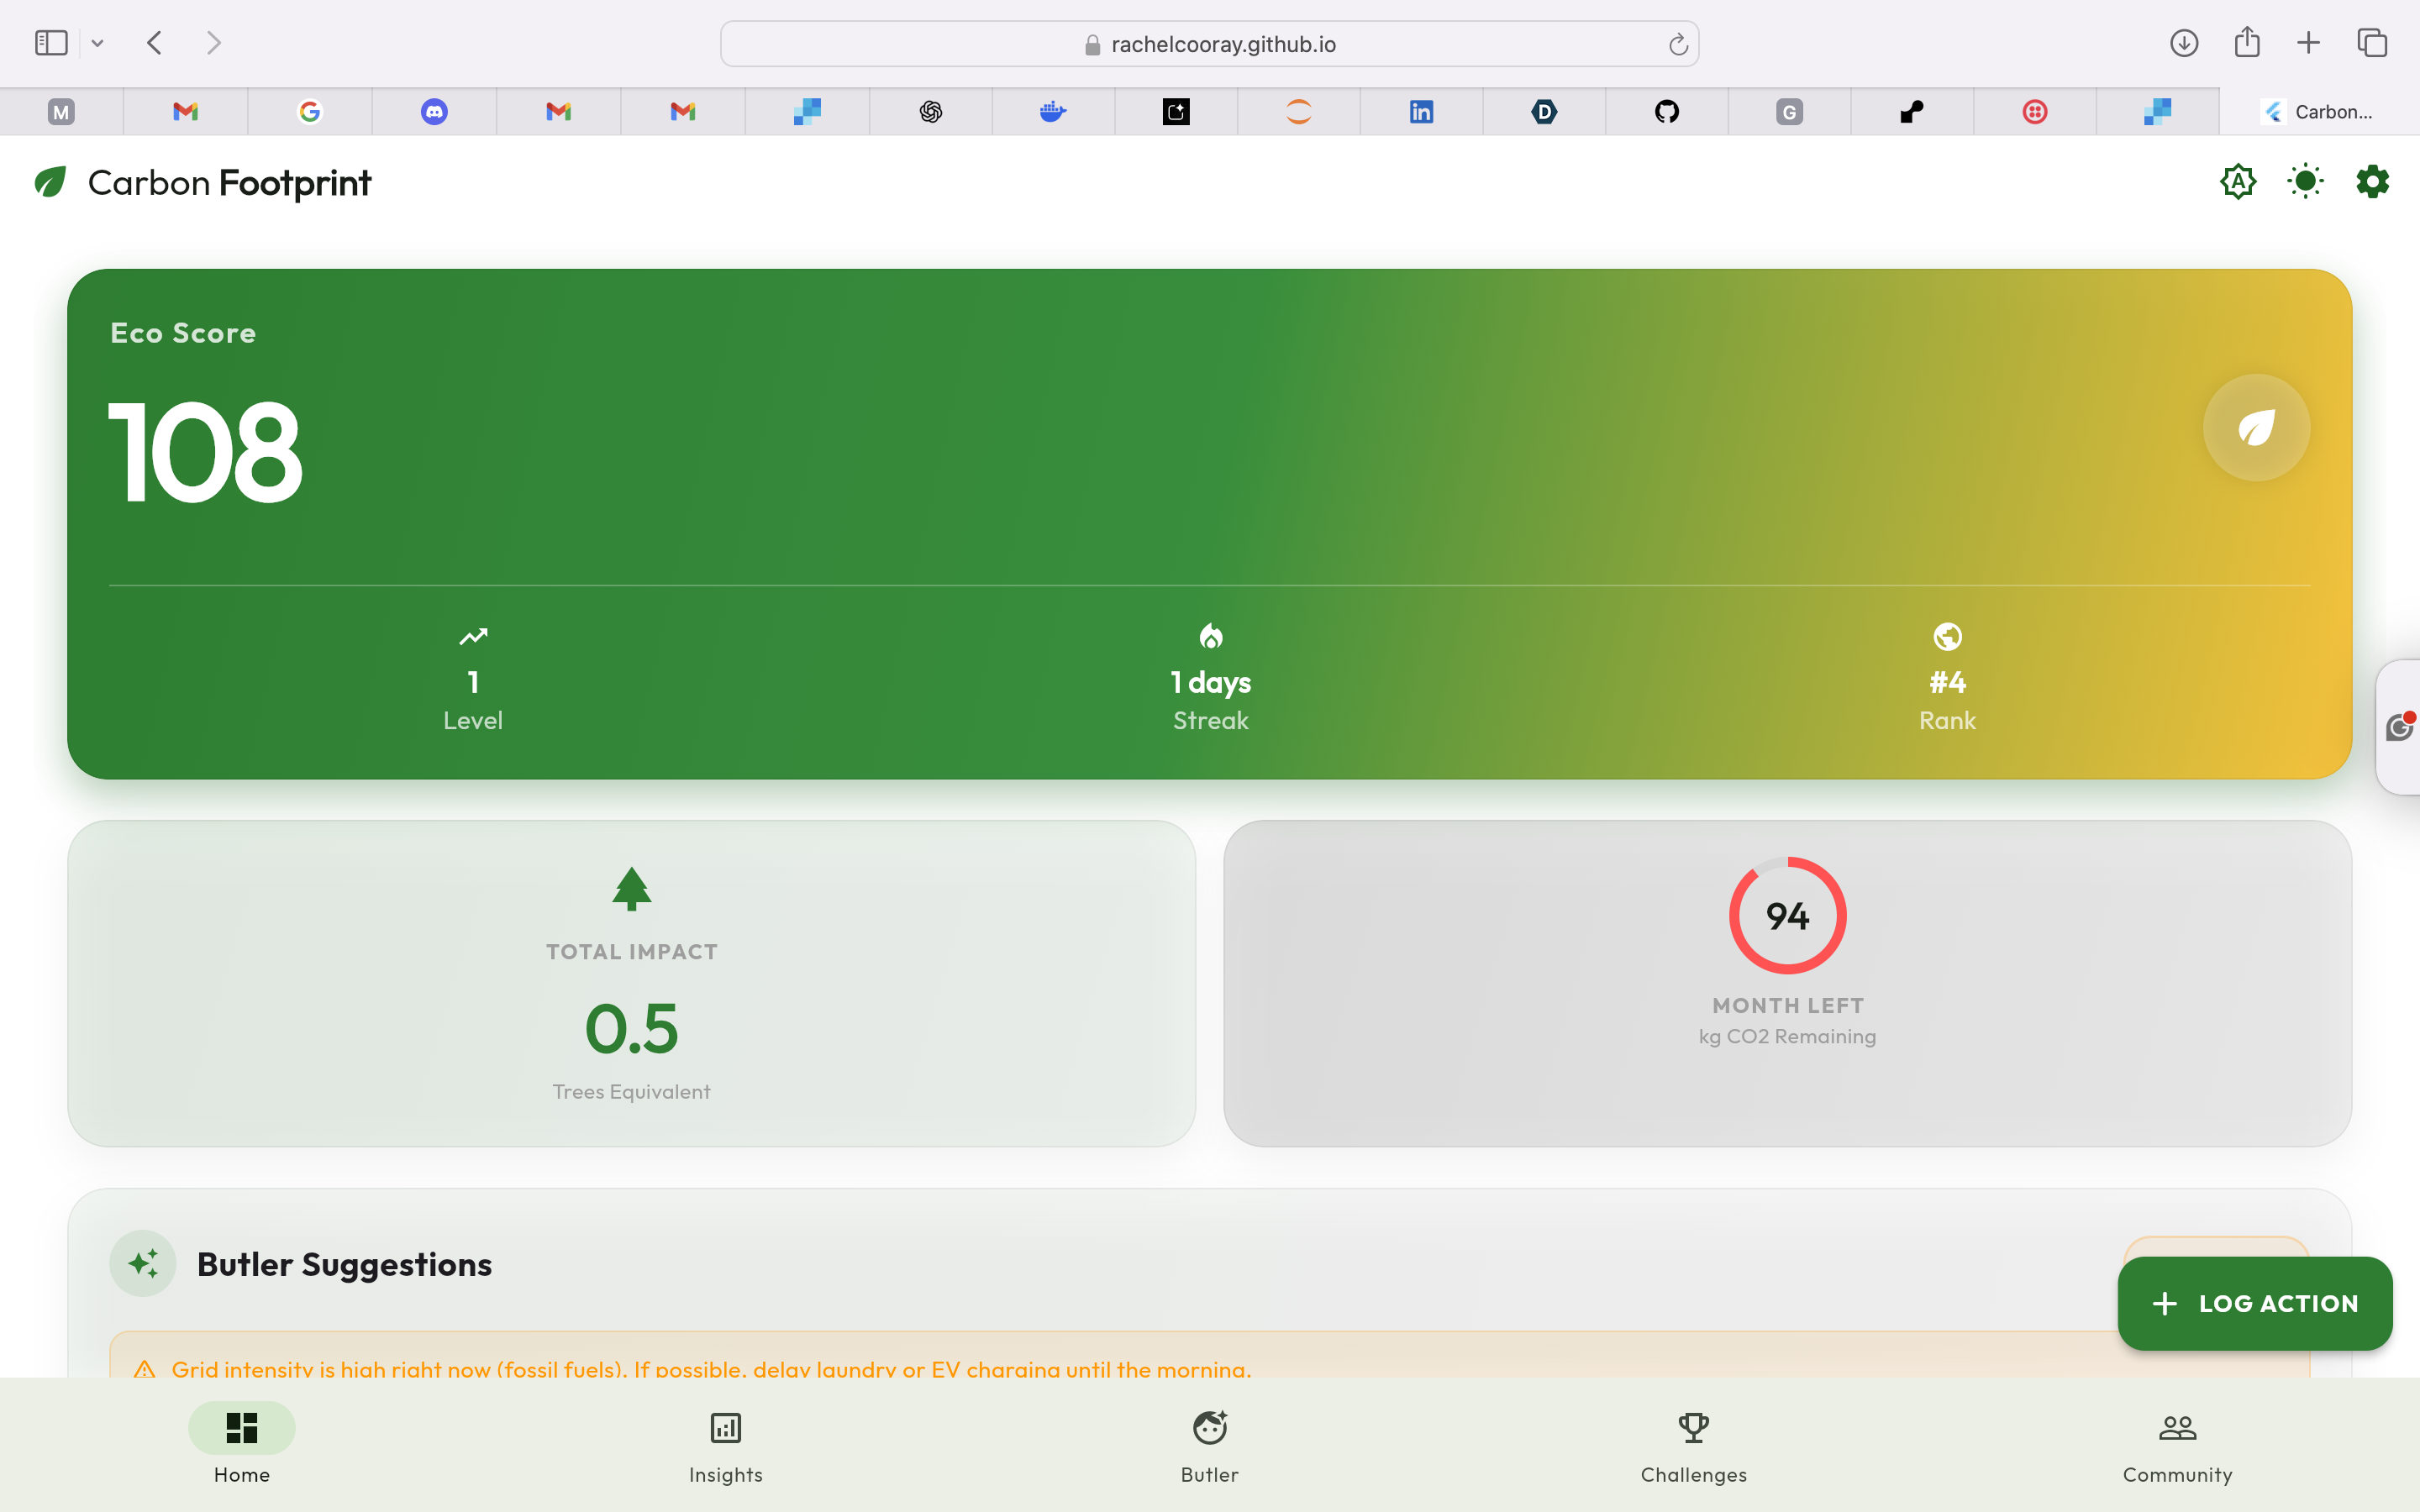Click the sparkle icon beside Butler Suggestions

[x=143, y=1263]
